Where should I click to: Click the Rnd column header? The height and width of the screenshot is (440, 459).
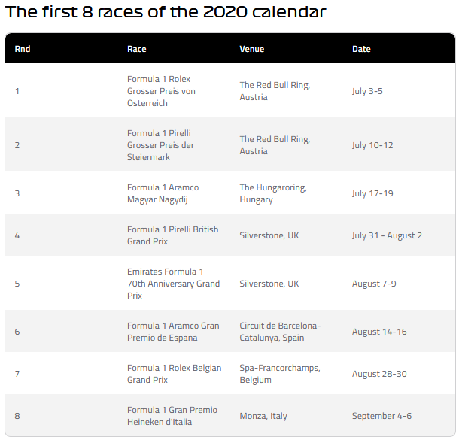tap(23, 49)
